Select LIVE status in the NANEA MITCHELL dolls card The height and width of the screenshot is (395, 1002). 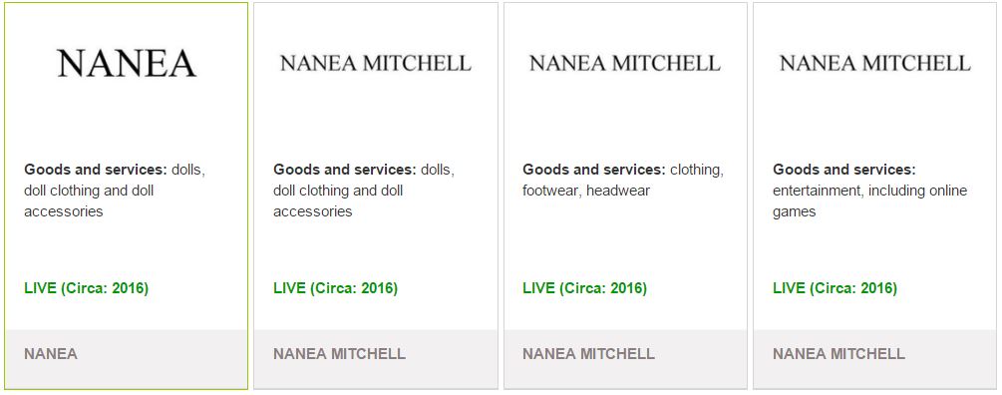335,288
